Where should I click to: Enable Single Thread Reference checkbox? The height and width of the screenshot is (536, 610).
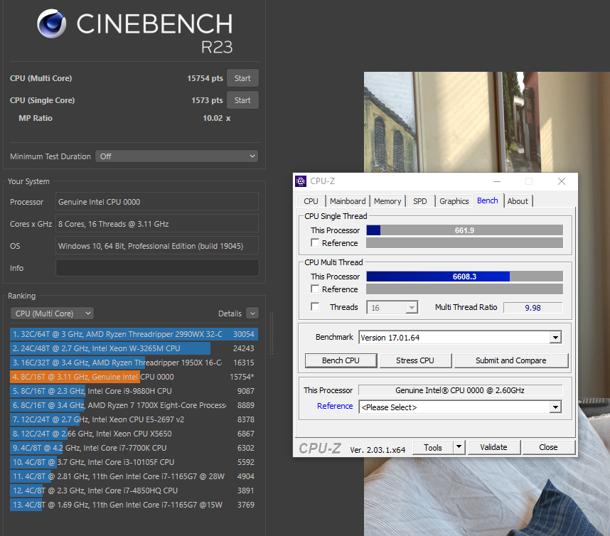pos(315,242)
